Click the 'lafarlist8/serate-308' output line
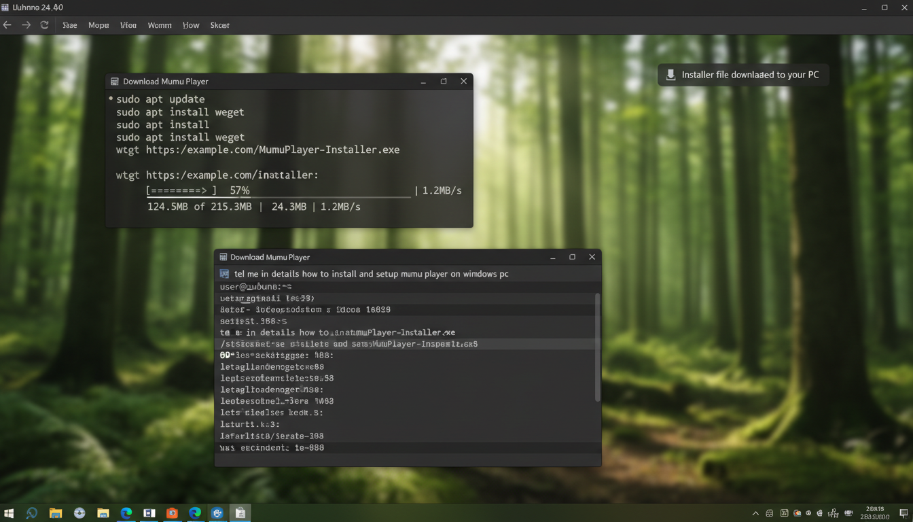 point(272,436)
